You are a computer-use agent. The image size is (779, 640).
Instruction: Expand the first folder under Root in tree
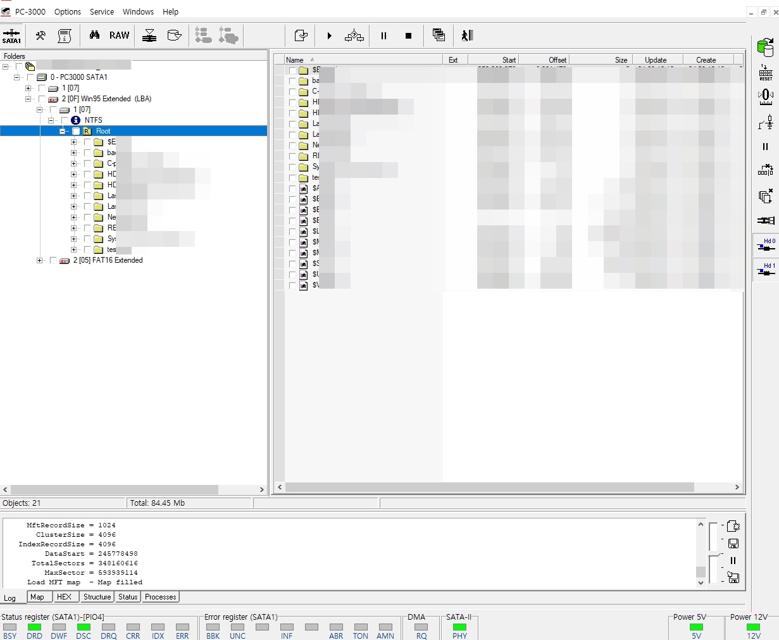tap(74, 142)
